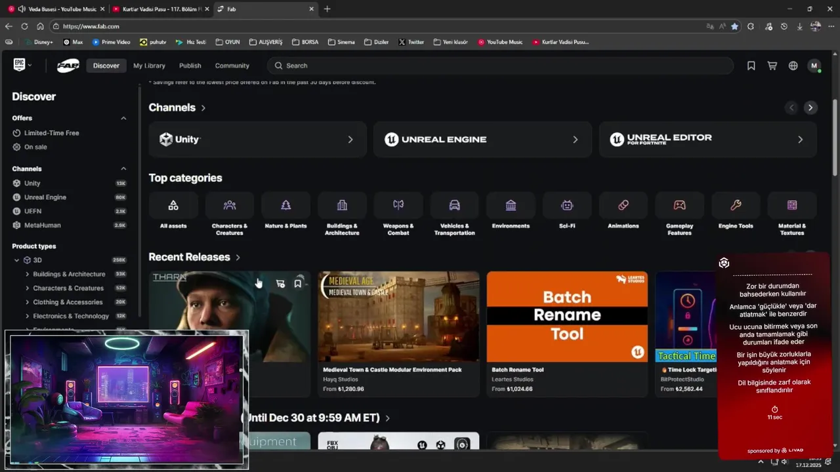840x472 pixels.
Task: Open Nature & Plants top category
Action: click(285, 205)
